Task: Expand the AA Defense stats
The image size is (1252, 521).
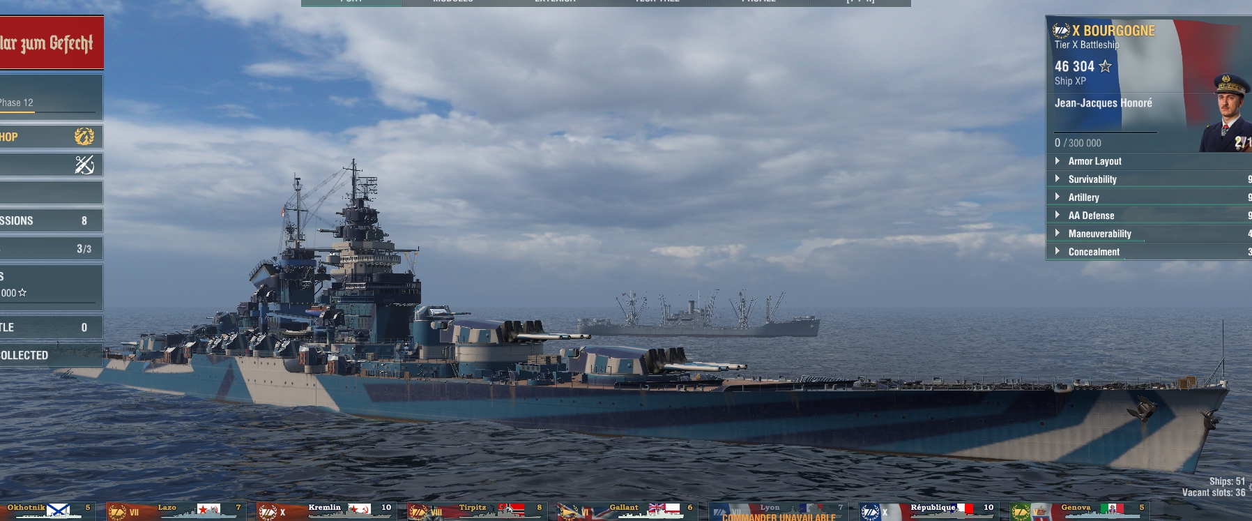Action: click(1149, 216)
